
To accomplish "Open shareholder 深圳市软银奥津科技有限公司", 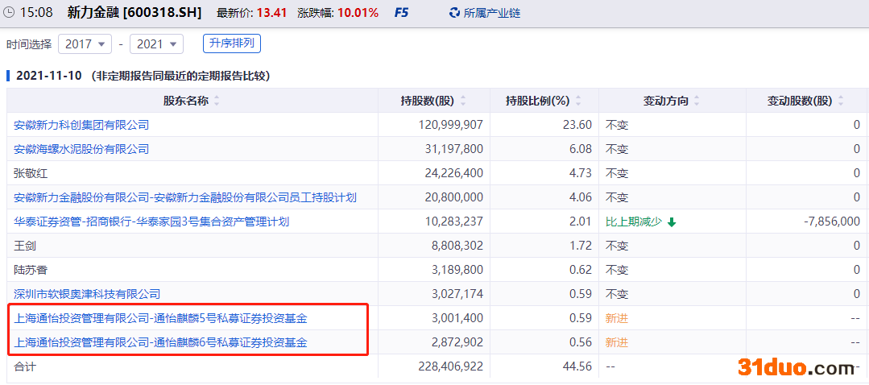I will pos(87,294).
